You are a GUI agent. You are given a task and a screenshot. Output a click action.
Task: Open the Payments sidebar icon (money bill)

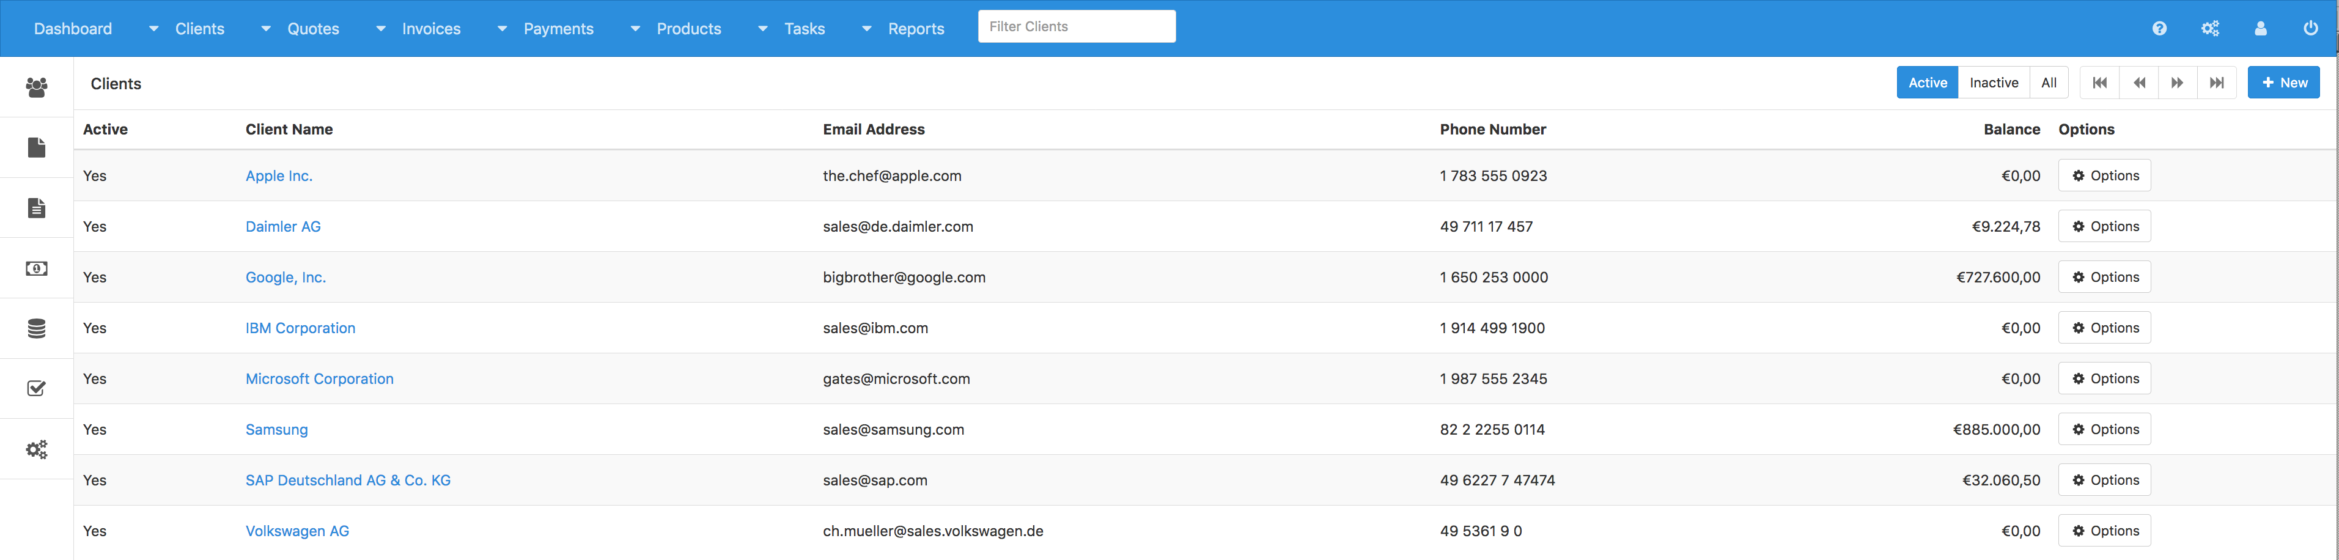(36, 268)
